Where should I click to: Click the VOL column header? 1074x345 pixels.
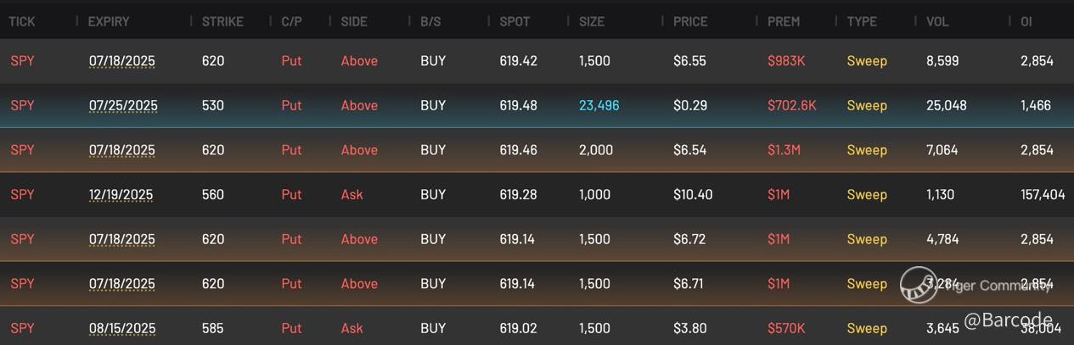[x=938, y=21]
